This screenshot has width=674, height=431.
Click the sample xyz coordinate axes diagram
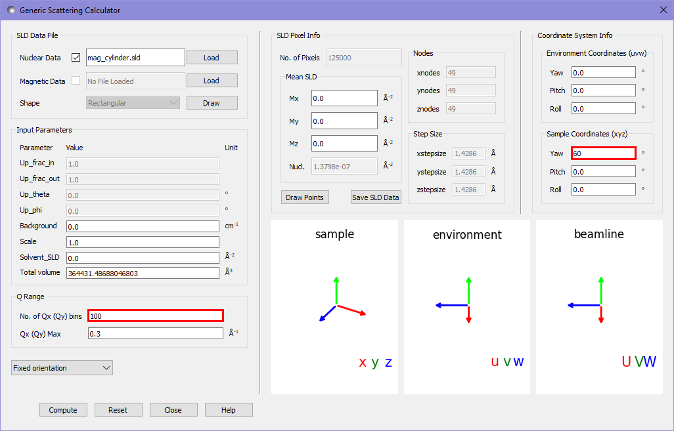pyautogui.click(x=334, y=307)
